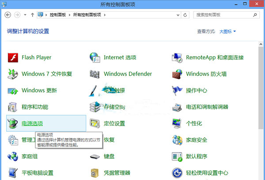Click the 调整计算机的设置 heading
The height and width of the screenshot is (180, 265).
[28, 31]
